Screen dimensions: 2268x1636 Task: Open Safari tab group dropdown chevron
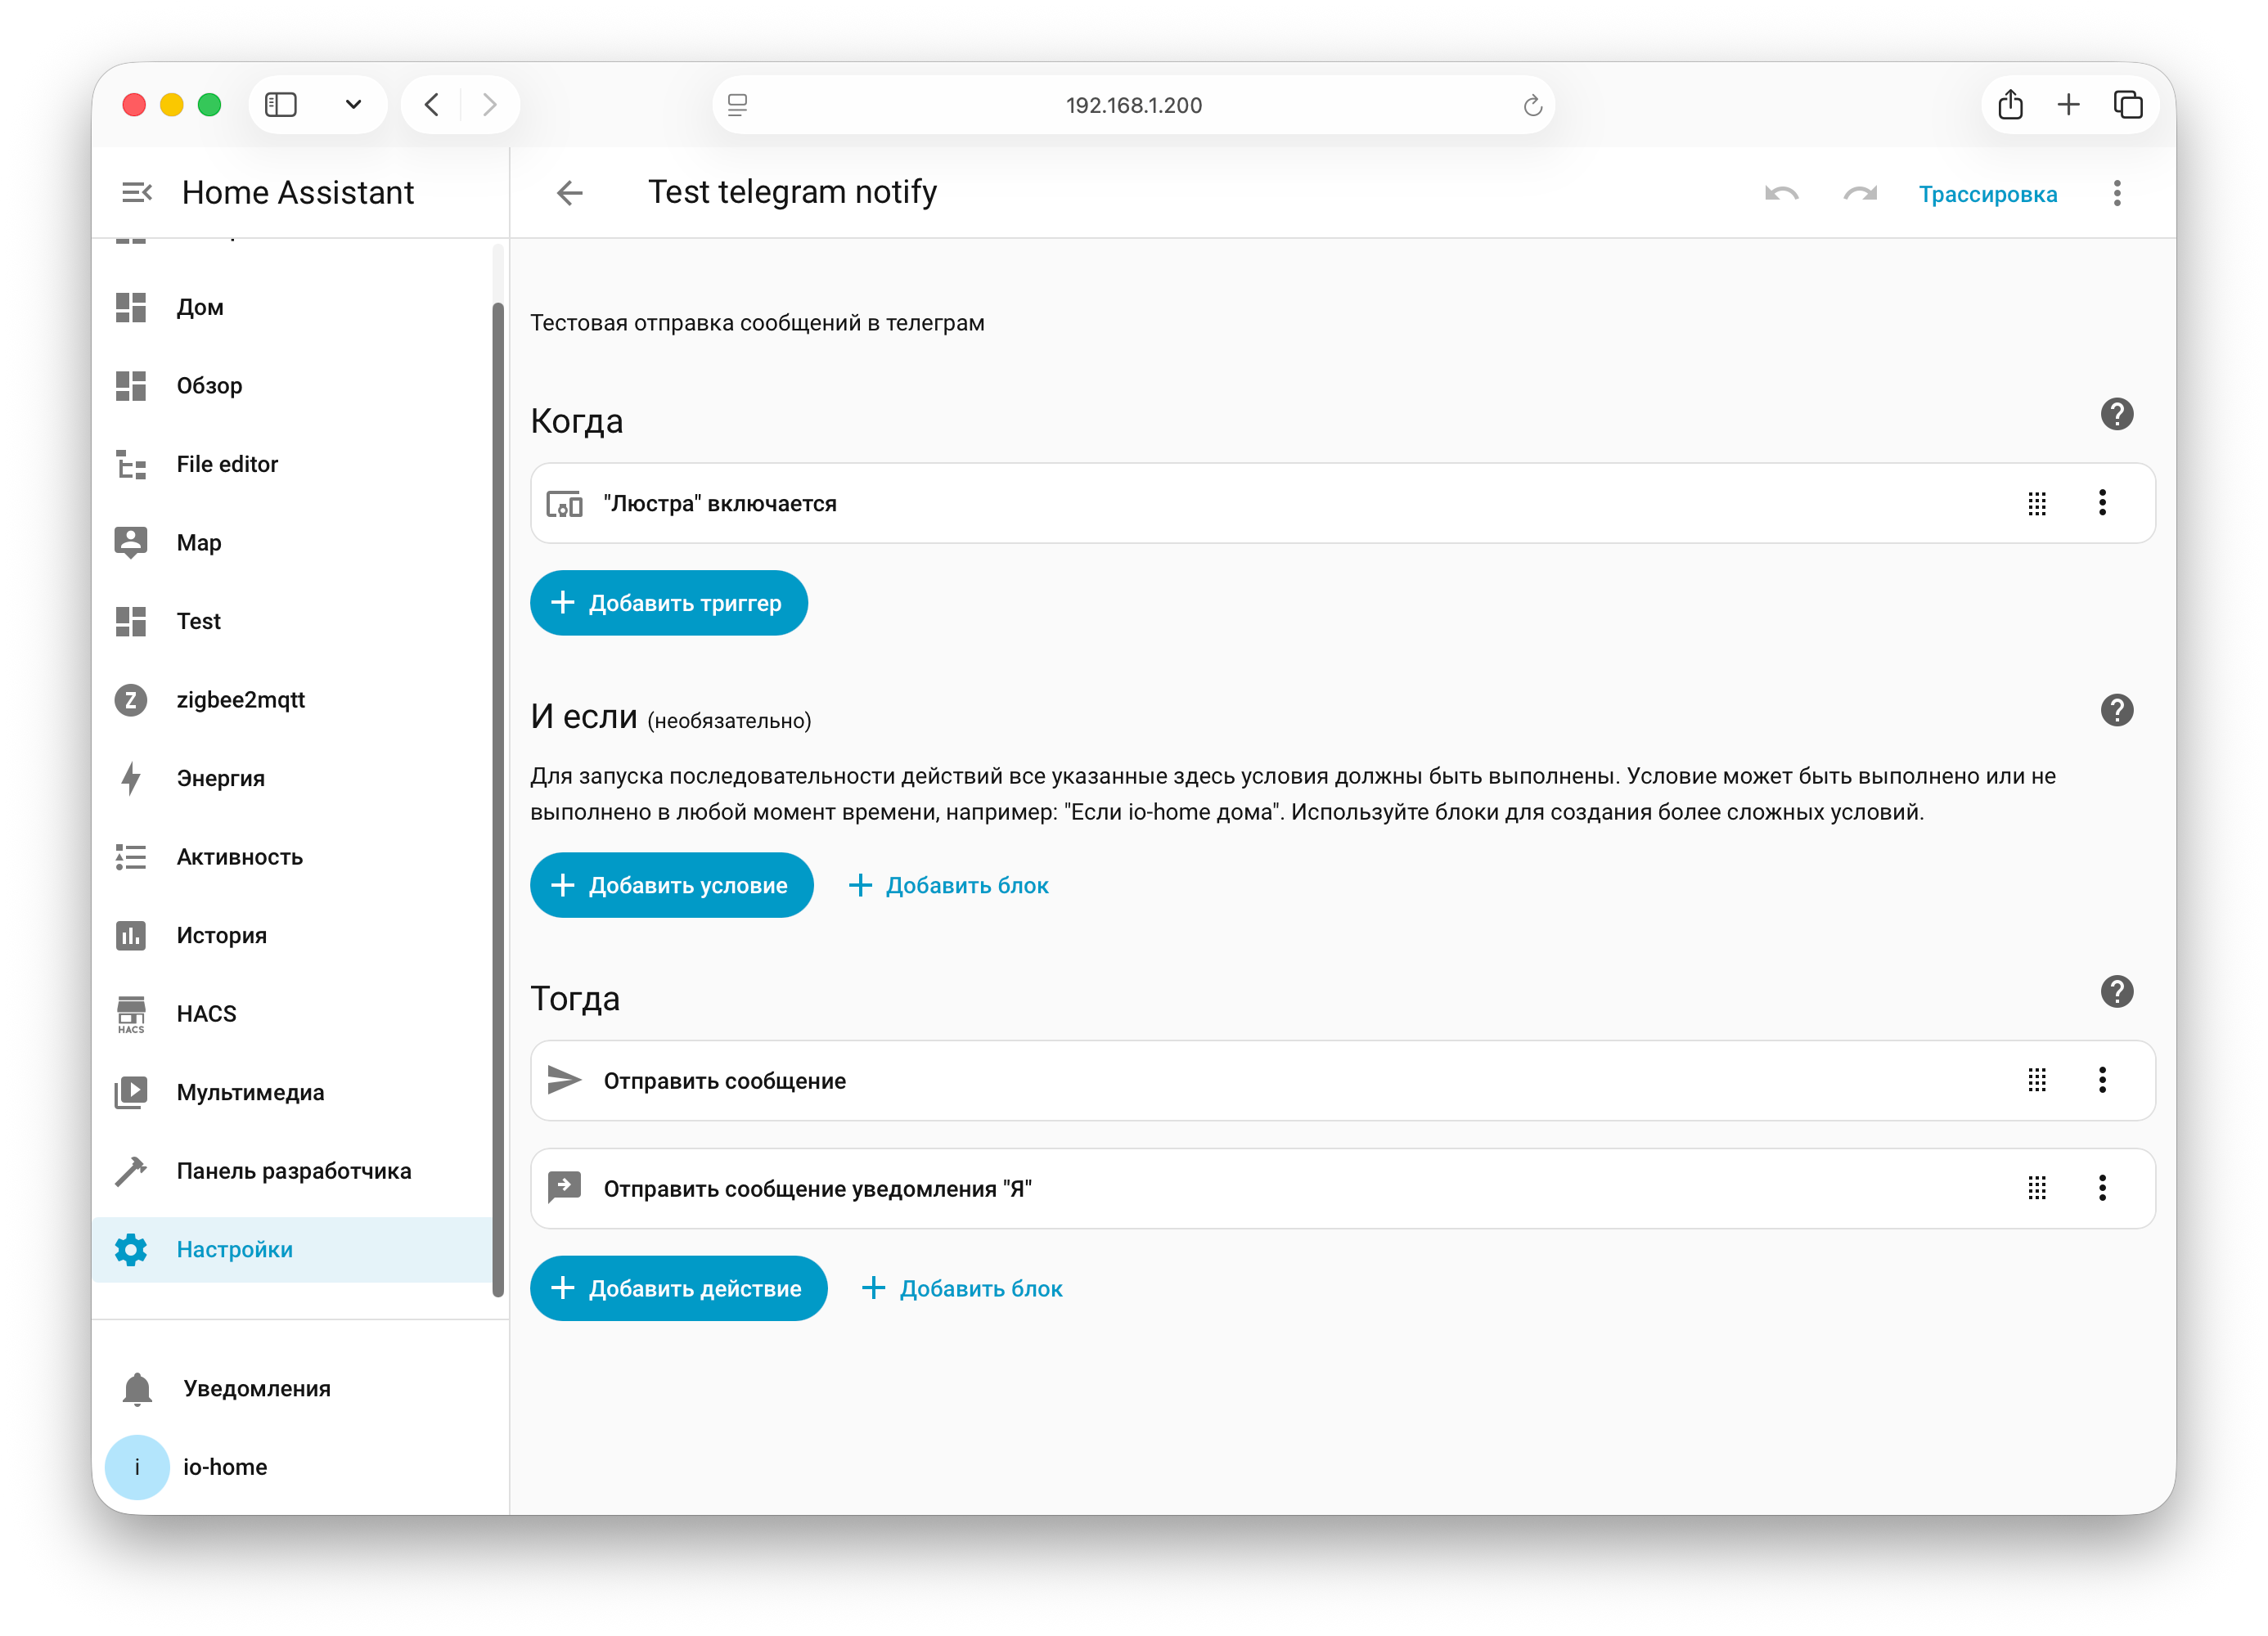353,105
